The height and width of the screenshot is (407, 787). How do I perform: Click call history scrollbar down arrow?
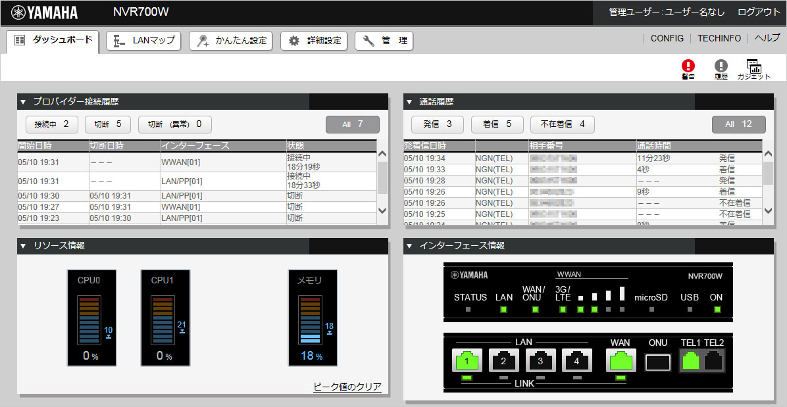[769, 210]
